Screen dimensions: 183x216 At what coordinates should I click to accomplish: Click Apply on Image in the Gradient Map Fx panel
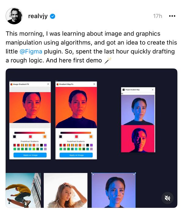tap(76, 155)
